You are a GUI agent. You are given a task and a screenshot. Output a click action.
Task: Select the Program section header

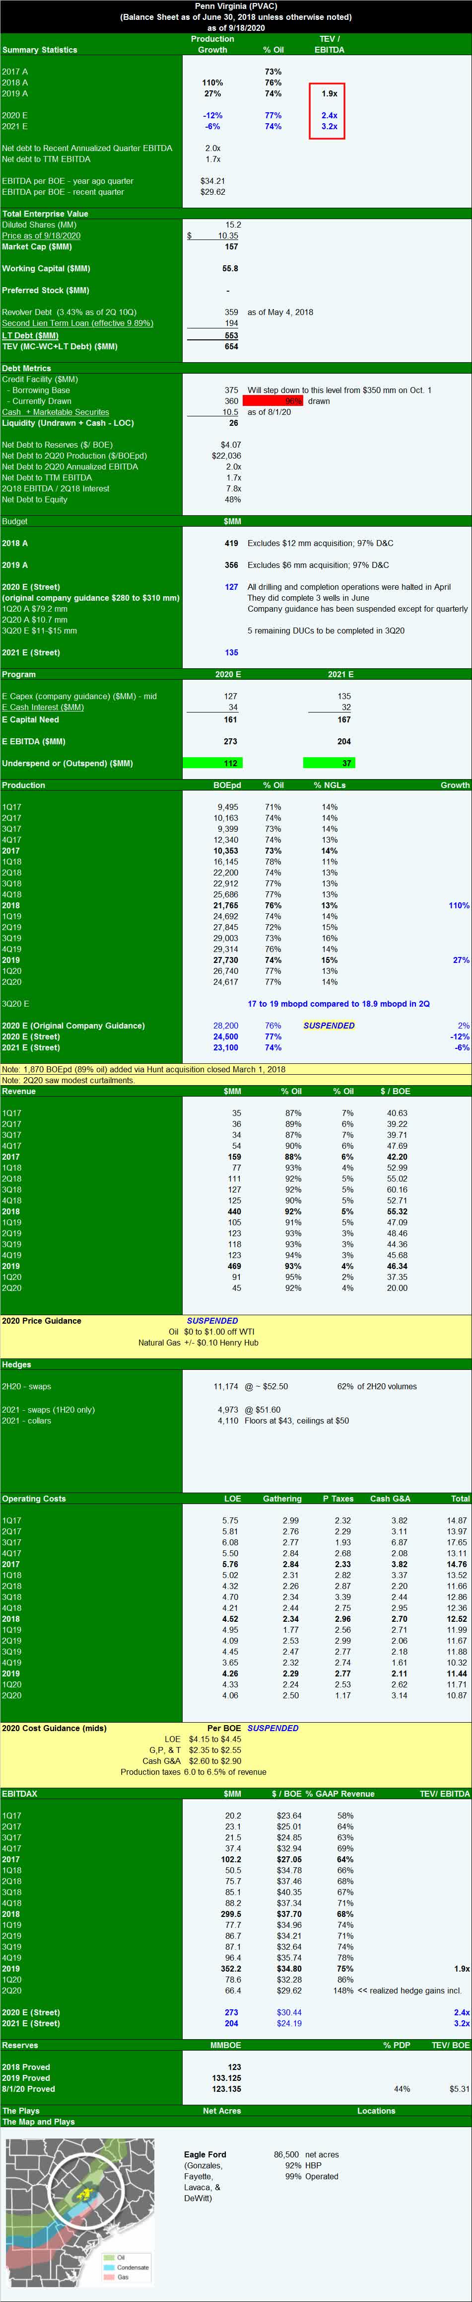pos(19,674)
